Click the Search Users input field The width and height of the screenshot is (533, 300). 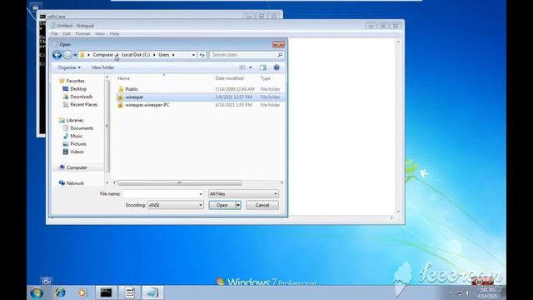coord(244,55)
